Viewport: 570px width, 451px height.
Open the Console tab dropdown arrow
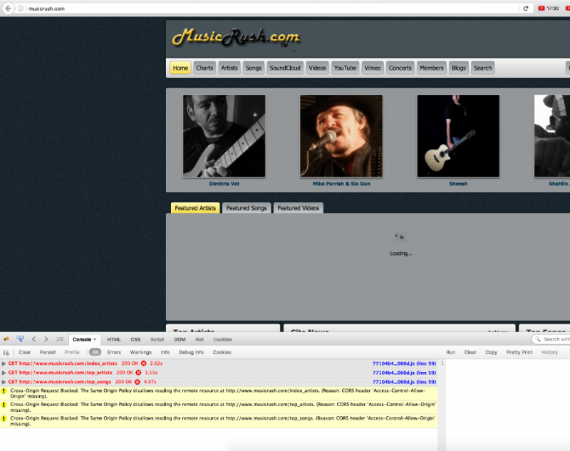95,340
